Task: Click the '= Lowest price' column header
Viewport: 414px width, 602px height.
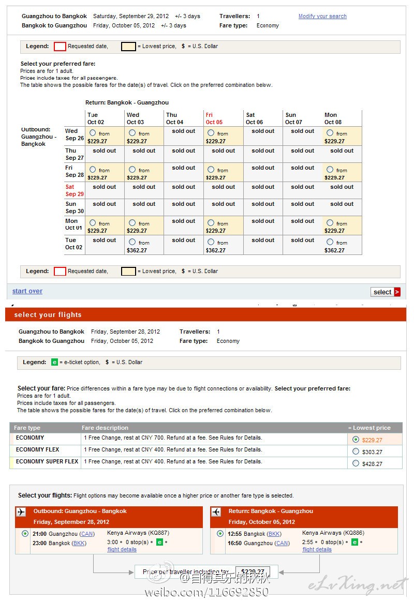Action: (x=369, y=428)
